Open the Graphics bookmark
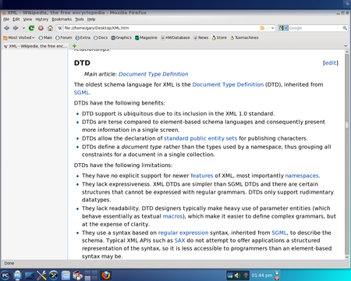The height and width of the screenshot is (281, 351). (x=121, y=37)
